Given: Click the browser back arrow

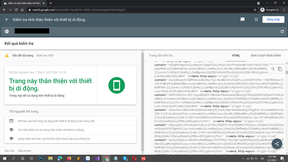Looking at the screenshot, I should [4, 10].
